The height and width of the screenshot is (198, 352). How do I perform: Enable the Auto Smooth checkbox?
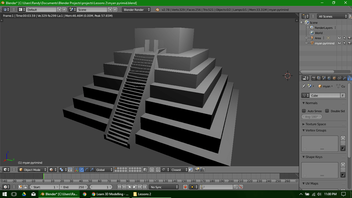tap(304, 111)
